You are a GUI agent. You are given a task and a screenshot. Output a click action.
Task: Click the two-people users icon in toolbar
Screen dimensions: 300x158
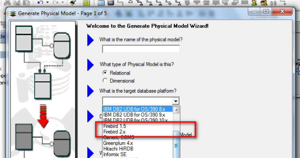tap(264, 3)
